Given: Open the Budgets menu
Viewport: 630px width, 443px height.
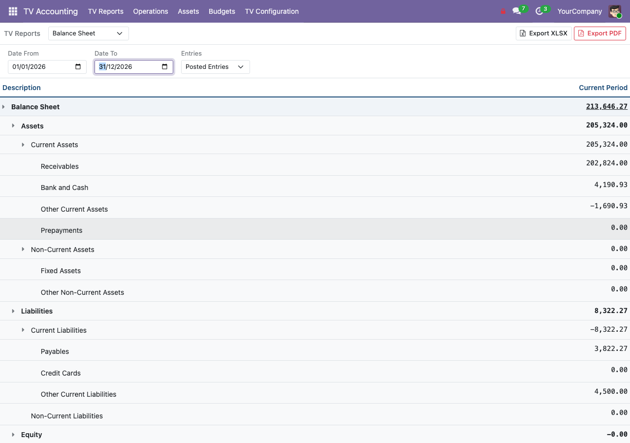Looking at the screenshot, I should coord(222,11).
